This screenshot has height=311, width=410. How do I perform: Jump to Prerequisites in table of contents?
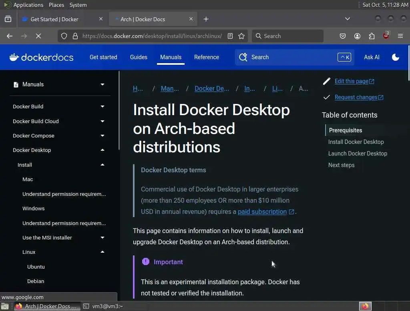[x=346, y=130]
